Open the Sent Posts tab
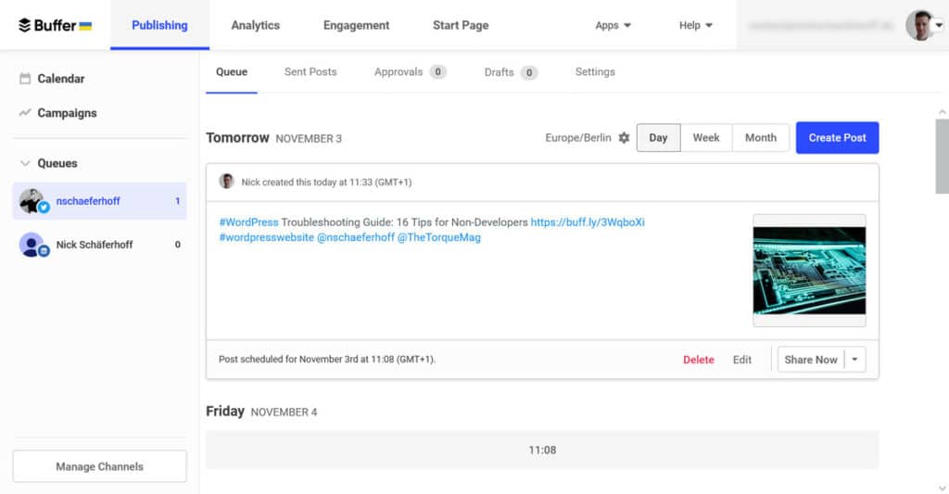This screenshot has height=494, width=949. pyautogui.click(x=310, y=72)
